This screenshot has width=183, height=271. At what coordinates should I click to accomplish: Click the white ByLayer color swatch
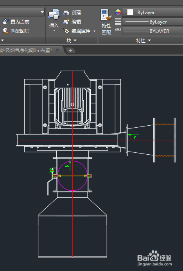coord(130,12)
